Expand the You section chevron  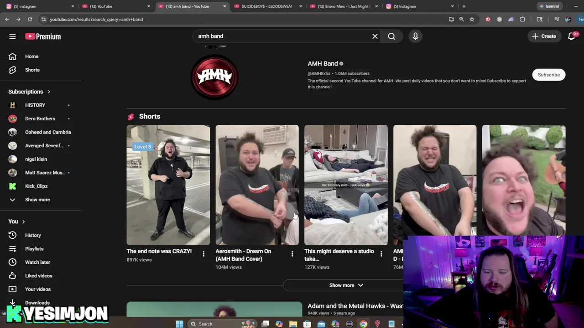click(x=23, y=222)
